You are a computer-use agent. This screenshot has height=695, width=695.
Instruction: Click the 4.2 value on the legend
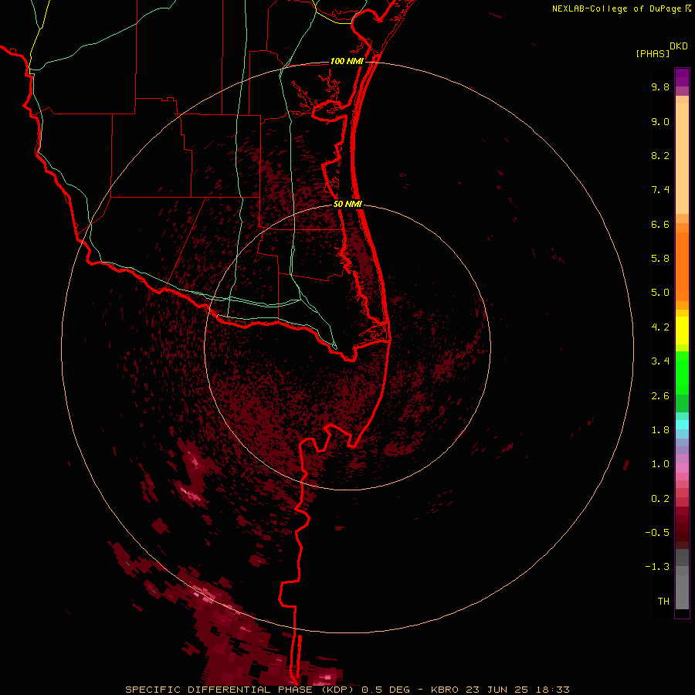click(660, 327)
